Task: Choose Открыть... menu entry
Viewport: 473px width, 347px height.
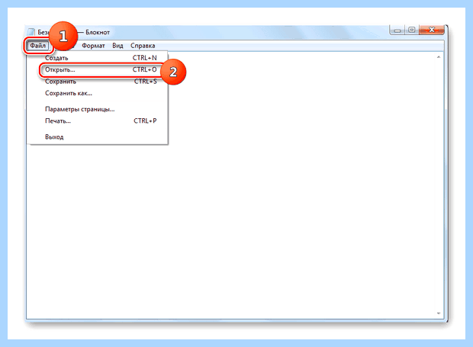Action: (98, 69)
